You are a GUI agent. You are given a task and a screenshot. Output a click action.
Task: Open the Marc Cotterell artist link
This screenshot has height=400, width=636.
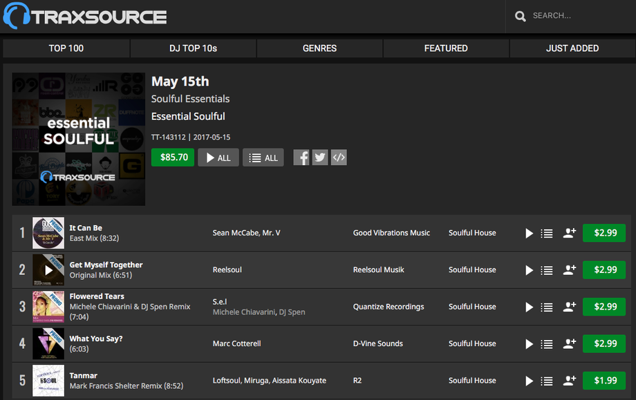click(237, 343)
